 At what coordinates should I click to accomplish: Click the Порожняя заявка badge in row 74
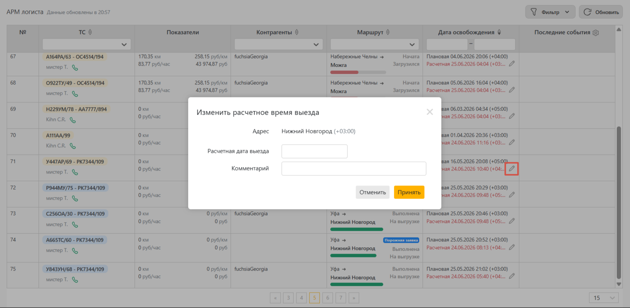(x=401, y=240)
